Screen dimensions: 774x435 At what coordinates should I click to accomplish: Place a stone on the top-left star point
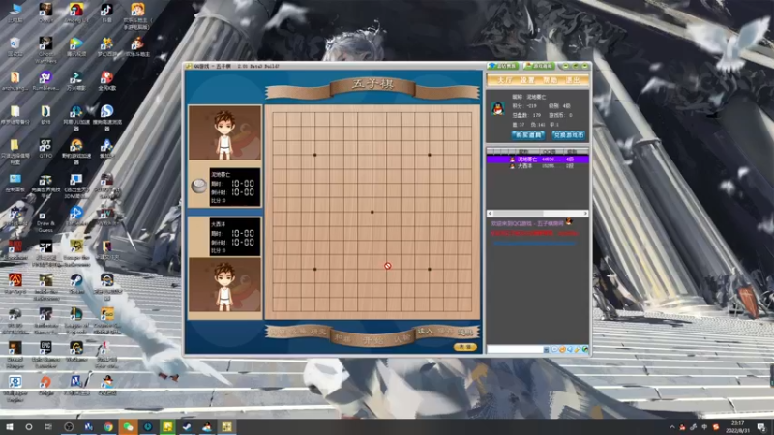pos(315,155)
